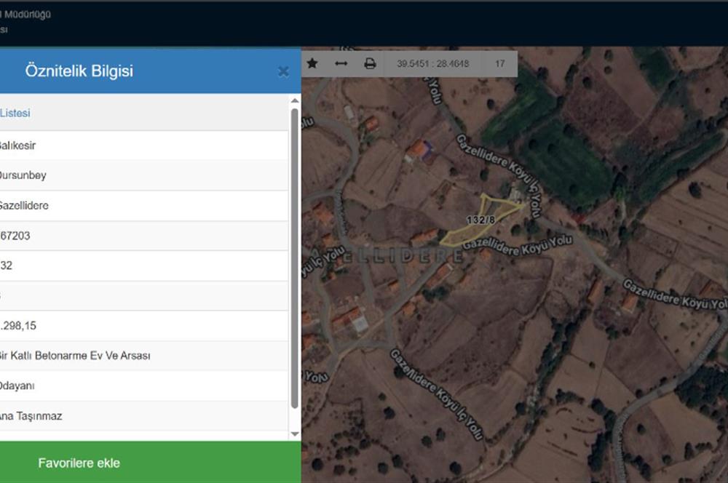Screen dimensions: 728x483
Task: Close the Öznitelik Bilgisi panel
Action: [x=283, y=71]
